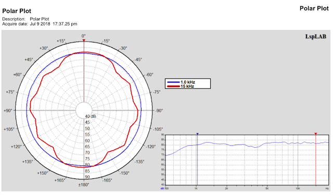
Task: Click the red 15 kHz frequency cursor marker
Action: coord(316,134)
